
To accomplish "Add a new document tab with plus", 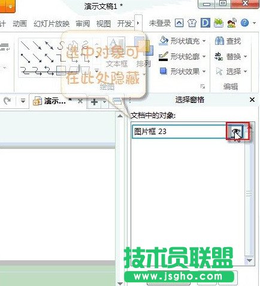I will (94, 102).
